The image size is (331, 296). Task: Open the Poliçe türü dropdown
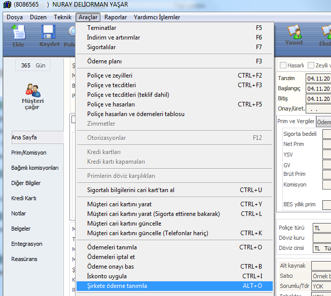(321, 228)
